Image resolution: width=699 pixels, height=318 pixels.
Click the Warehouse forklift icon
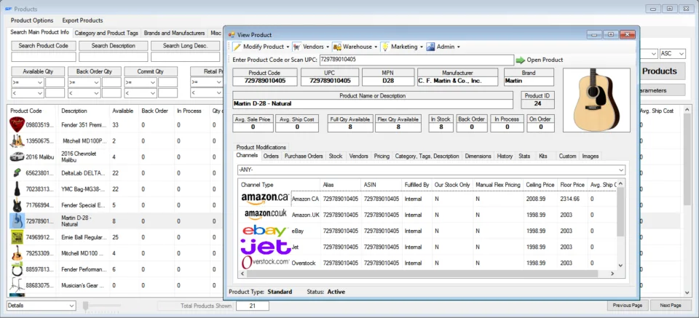(x=337, y=47)
